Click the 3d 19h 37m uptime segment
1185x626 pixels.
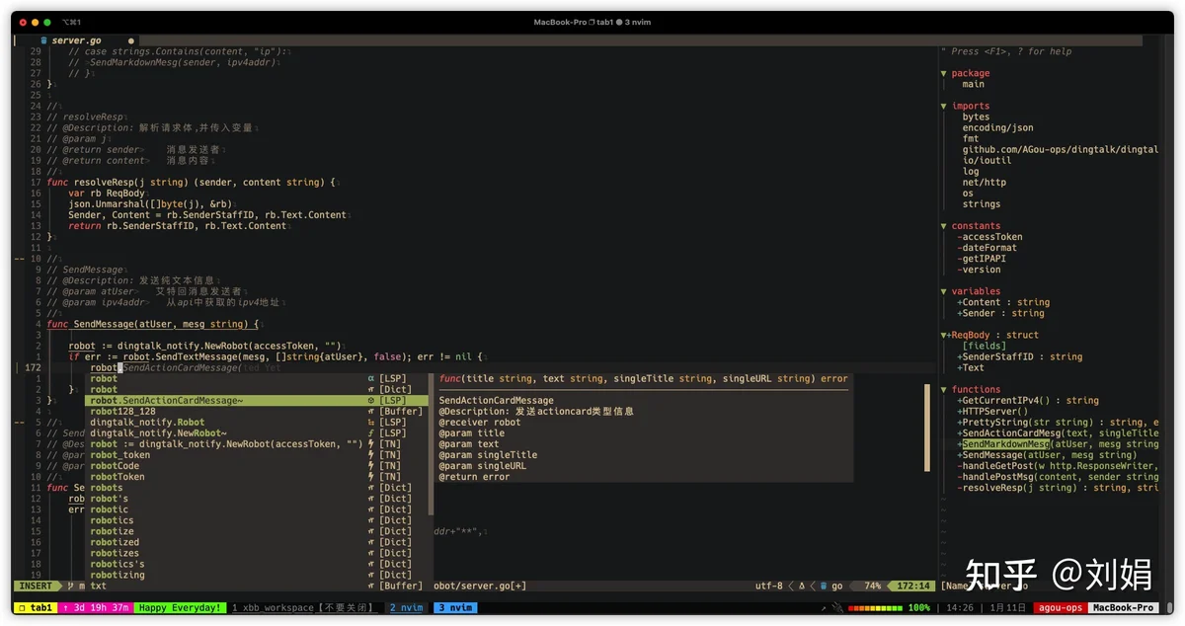pyautogui.click(x=97, y=608)
